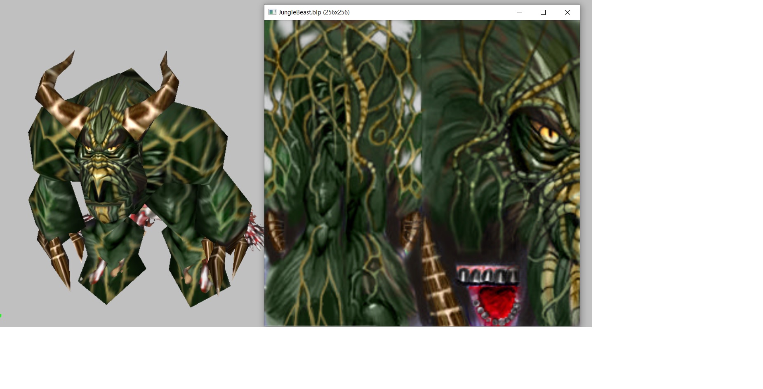Minimize the JungleBeast.blp window
Viewport: 763px width, 389px height.
coord(519,12)
